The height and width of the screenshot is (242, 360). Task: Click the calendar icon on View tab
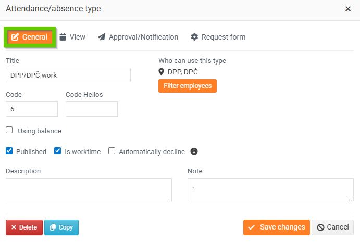tap(63, 37)
